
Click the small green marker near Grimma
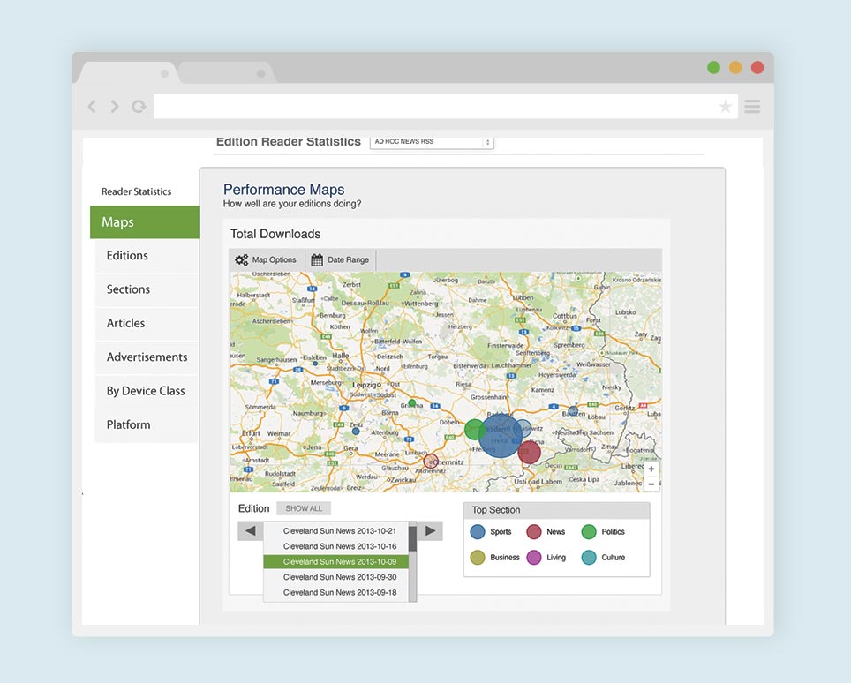412,403
